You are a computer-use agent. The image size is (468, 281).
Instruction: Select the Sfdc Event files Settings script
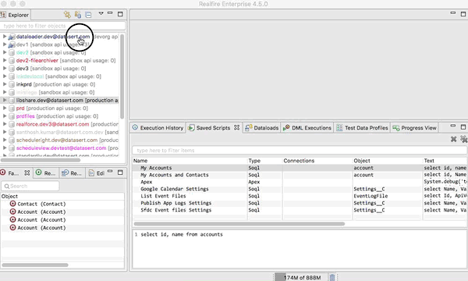pyautogui.click(x=175, y=210)
